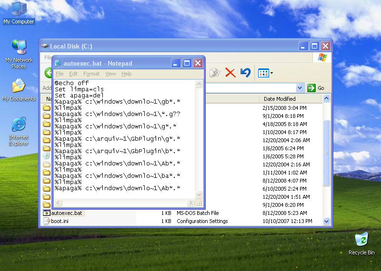This screenshot has width=381, height=271.
Task: Click the Configuration Settings type cell
Action: click(x=202, y=221)
